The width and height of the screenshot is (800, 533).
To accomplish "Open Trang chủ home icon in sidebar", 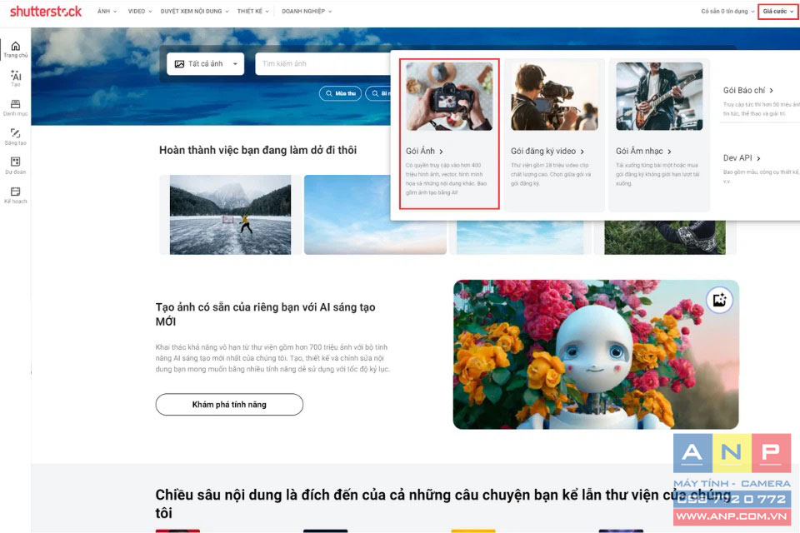I will pyautogui.click(x=15, y=49).
